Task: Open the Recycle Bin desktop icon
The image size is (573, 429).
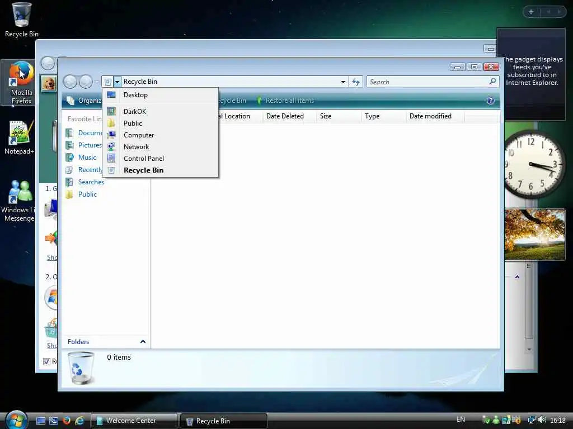Action: click(21, 20)
